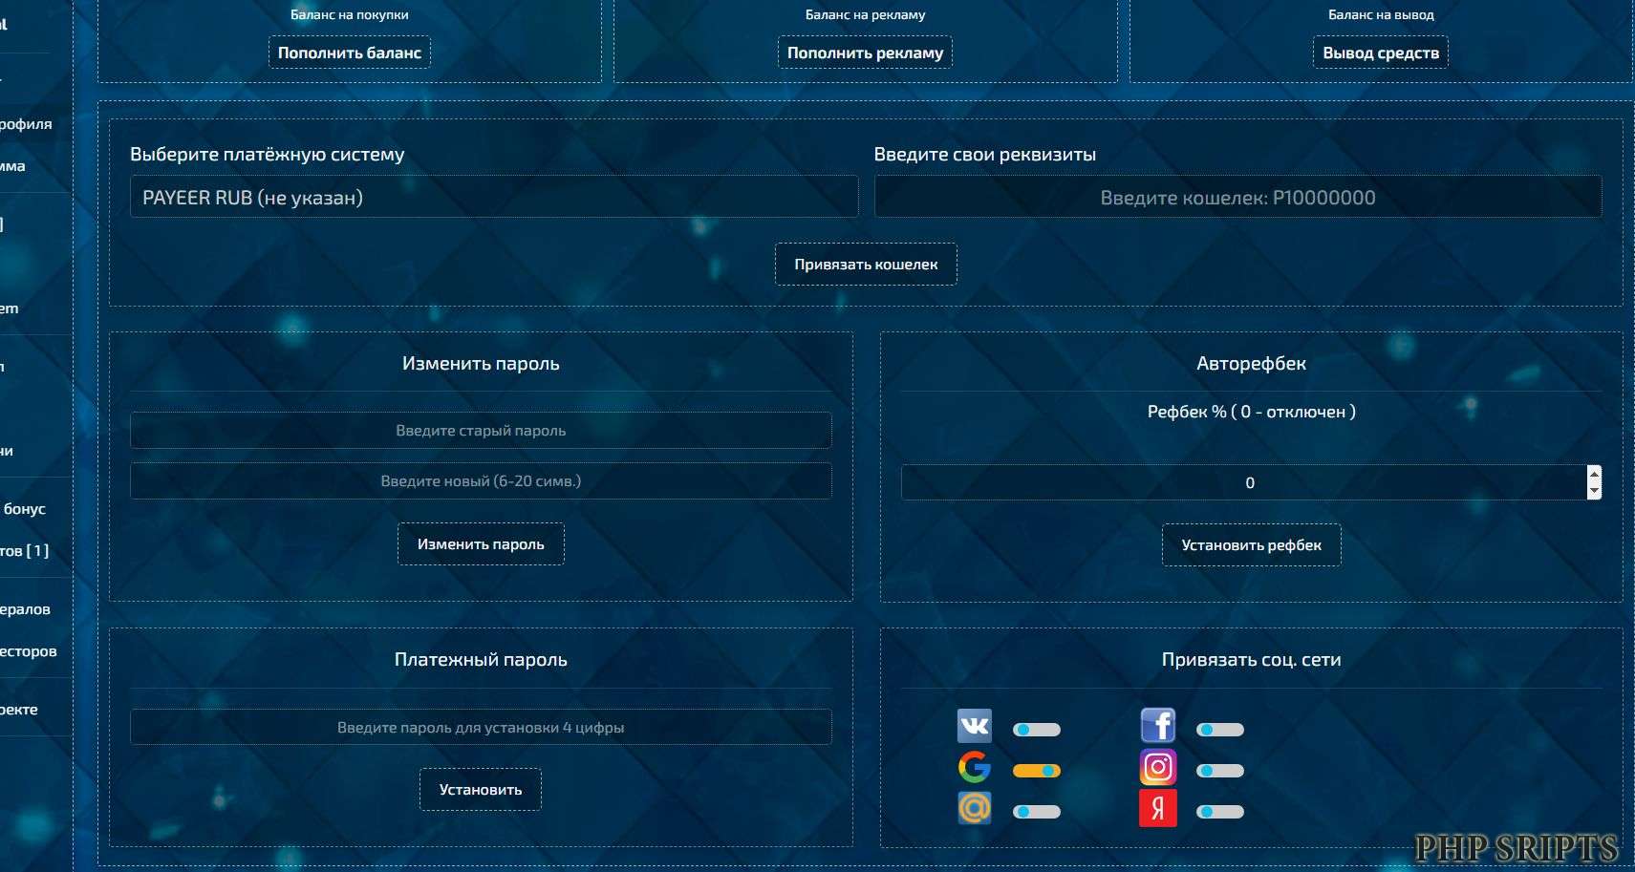Increase refback percent with up arrow
Screen dimensions: 1635x872
1593,474
